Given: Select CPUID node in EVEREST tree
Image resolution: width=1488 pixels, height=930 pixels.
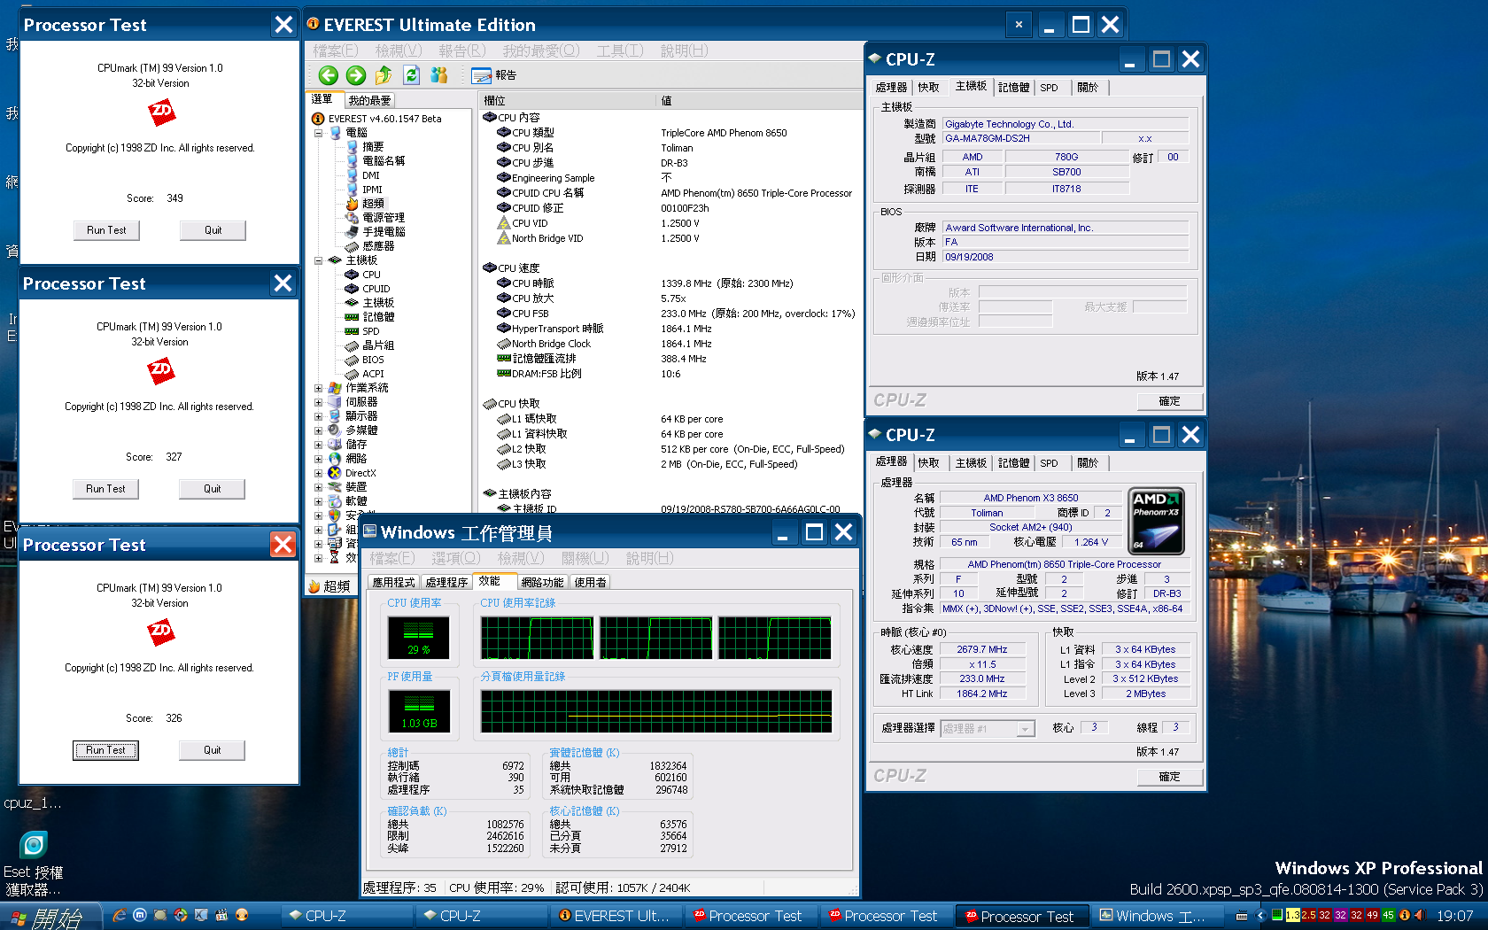Looking at the screenshot, I should click(x=368, y=289).
